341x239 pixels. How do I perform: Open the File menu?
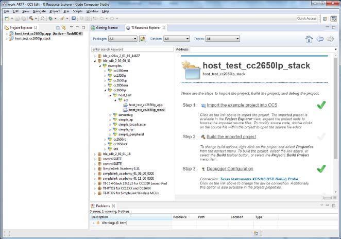7,11
